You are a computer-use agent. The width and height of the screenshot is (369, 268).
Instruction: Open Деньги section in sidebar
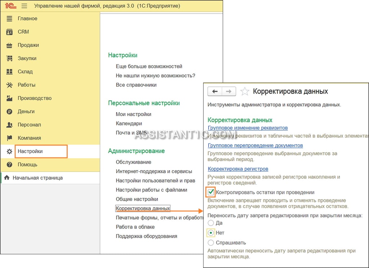point(50,112)
